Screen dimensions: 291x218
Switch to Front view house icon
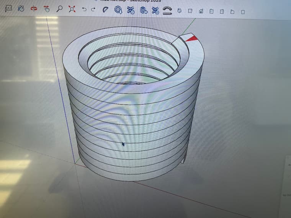[x=201, y=11]
